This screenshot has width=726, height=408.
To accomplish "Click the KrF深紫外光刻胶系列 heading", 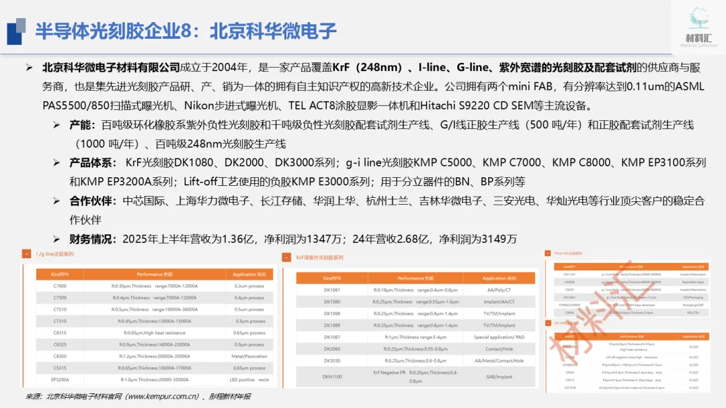I will [x=319, y=258].
